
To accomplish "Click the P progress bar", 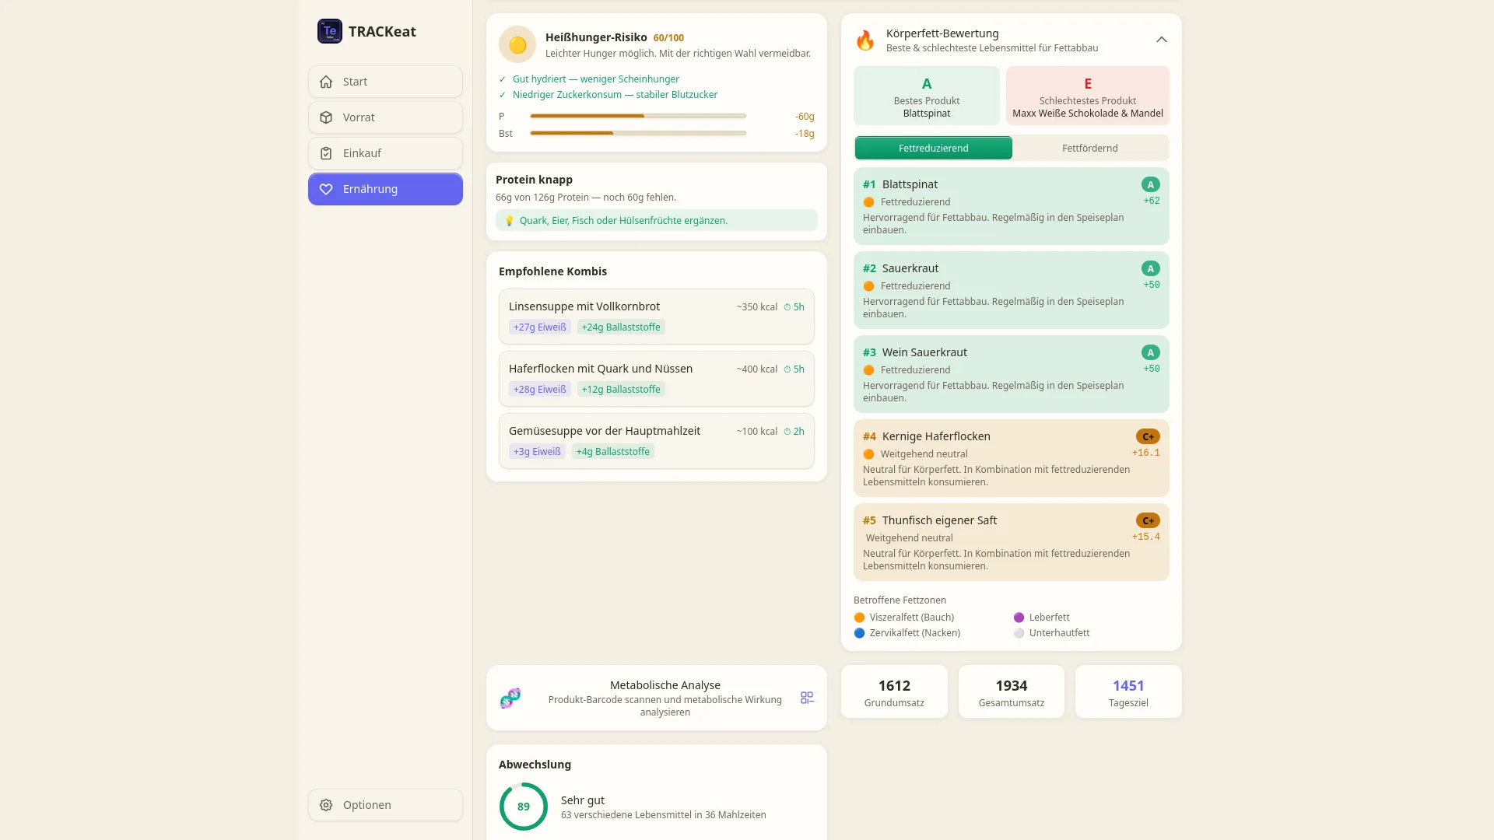I will (x=638, y=116).
